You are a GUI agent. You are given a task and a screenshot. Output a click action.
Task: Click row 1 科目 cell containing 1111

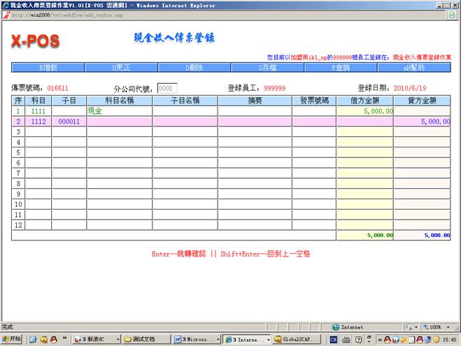tap(38, 111)
